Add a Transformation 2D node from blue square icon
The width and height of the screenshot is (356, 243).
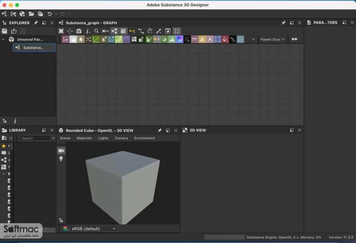click(217, 39)
